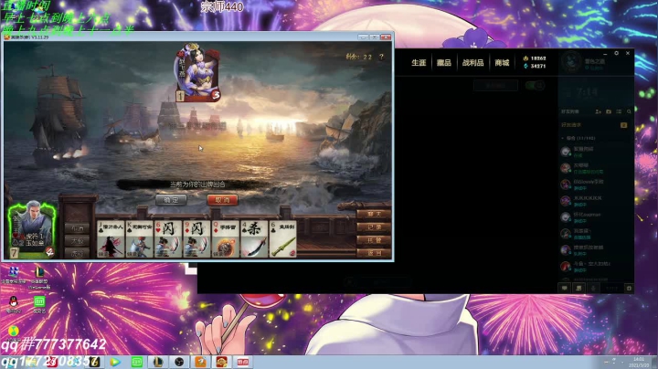Image resolution: width=658 pixels, height=369 pixels.
Task: Select the Q of diamonds card
Action: 226,239
